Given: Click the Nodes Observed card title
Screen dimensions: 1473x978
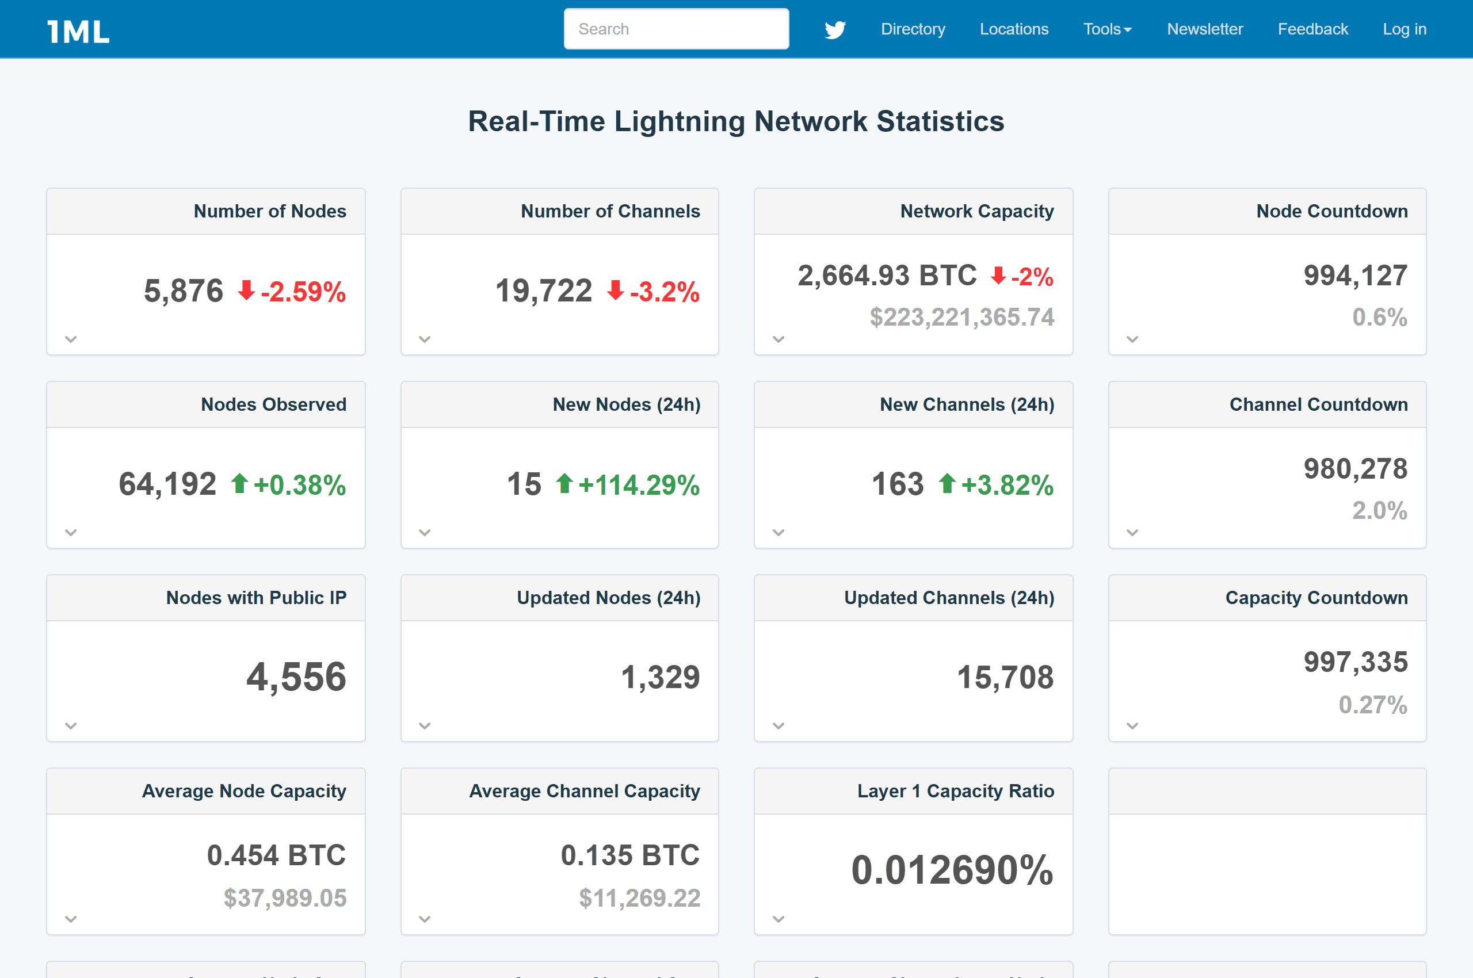Looking at the screenshot, I should [274, 405].
